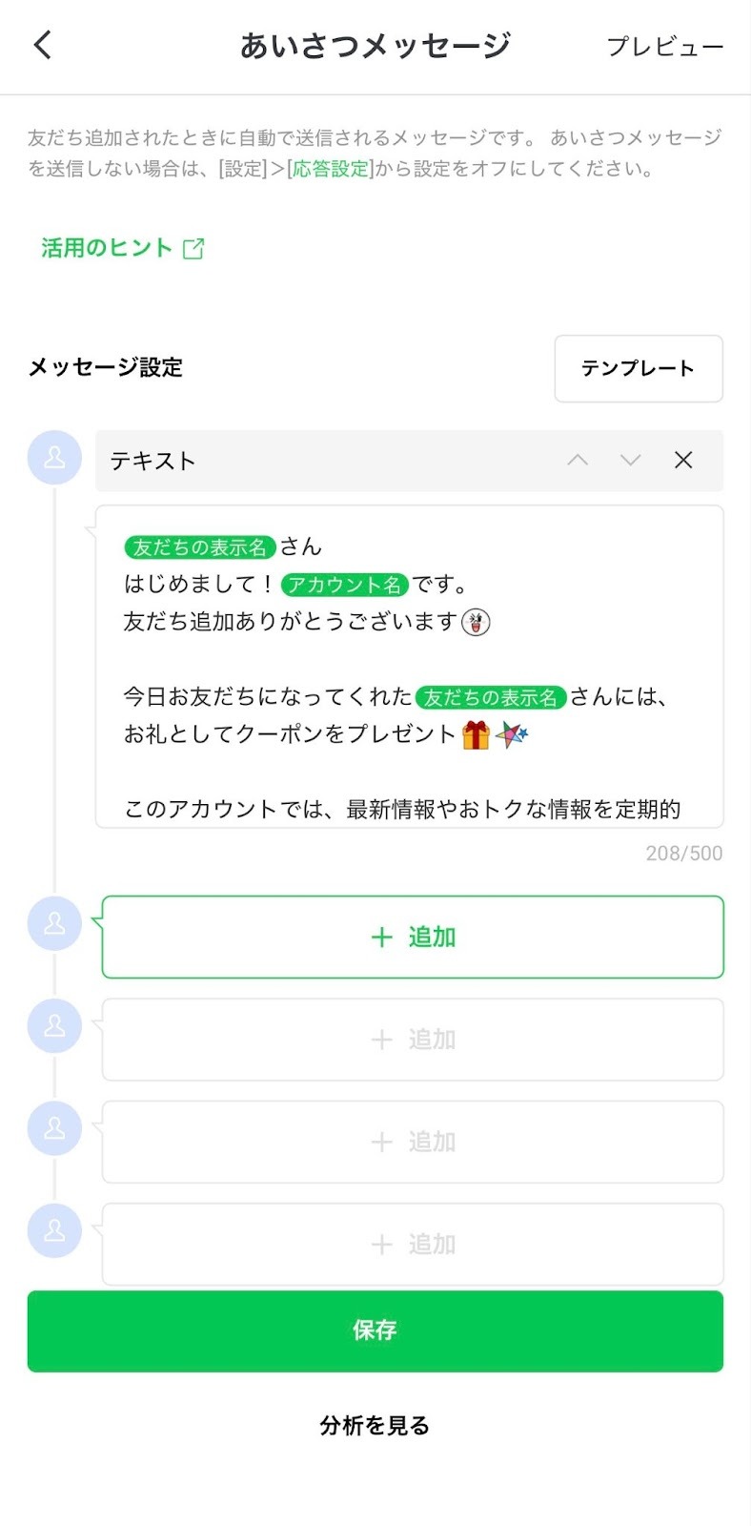Add a second message with the green 追加 button
The width and height of the screenshot is (751, 1526).
point(413,937)
